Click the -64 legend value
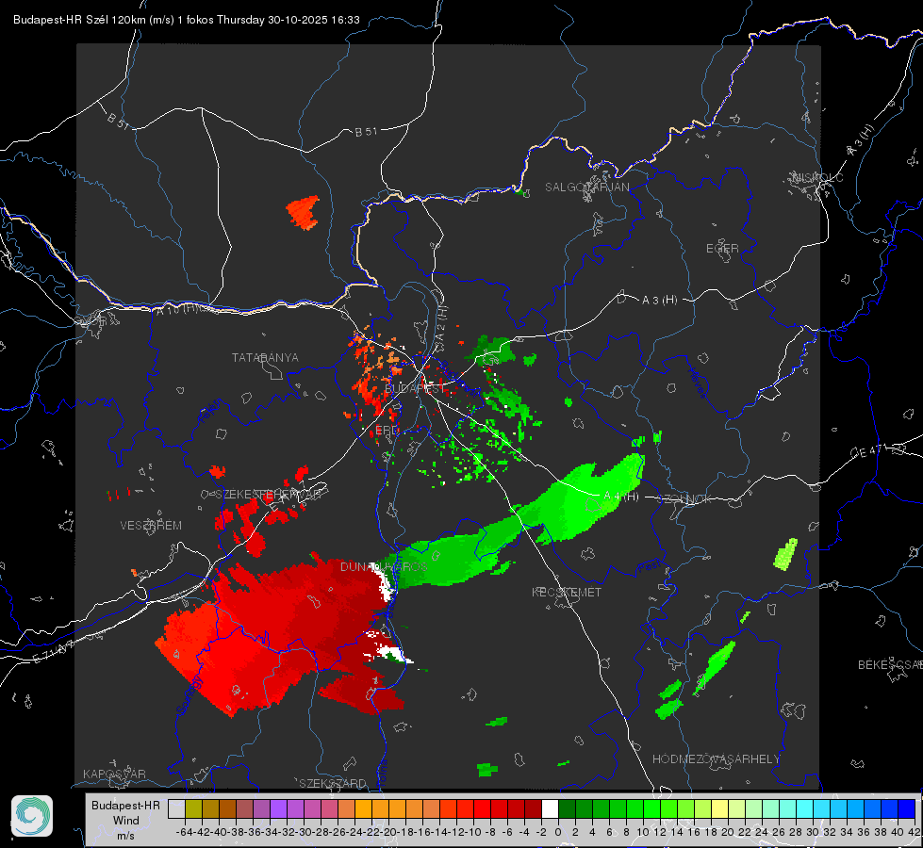Screen dimensions: 923x848 tap(185, 832)
